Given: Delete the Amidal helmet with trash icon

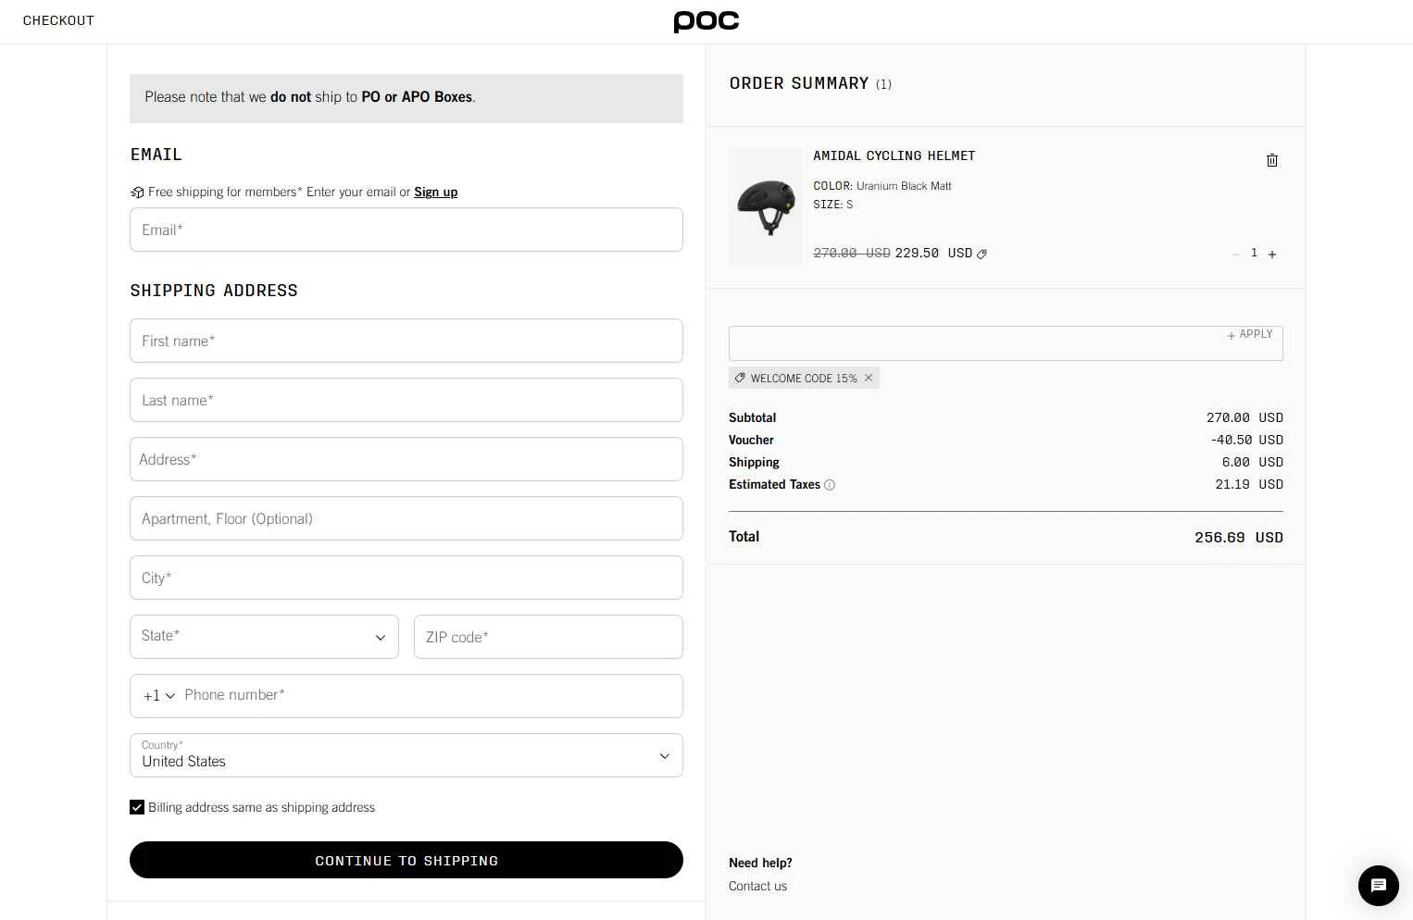Looking at the screenshot, I should coord(1272,160).
